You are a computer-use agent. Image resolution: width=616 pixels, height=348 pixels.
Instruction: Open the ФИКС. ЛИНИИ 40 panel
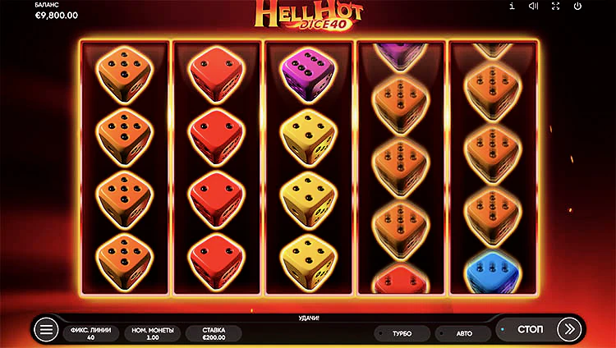(90, 333)
